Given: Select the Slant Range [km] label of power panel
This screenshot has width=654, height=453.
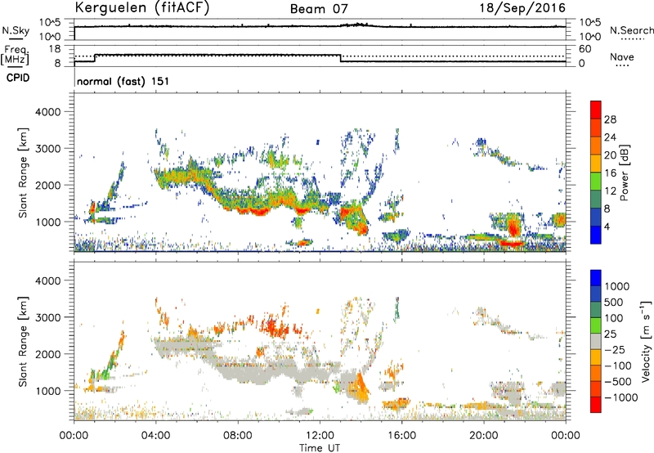Looking at the screenshot, I should pyautogui.click(x=23, y=173).
